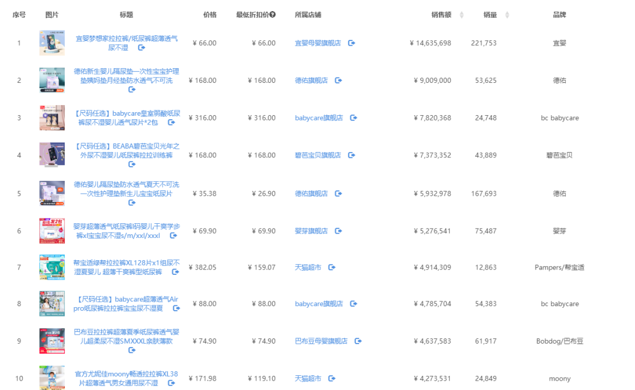Click the 品牌 column header

coord(560,15)
